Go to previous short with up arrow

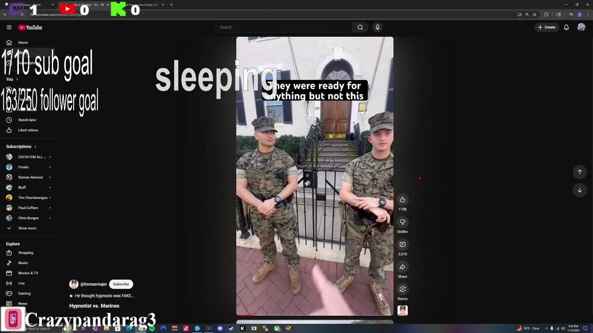(580, 172)
